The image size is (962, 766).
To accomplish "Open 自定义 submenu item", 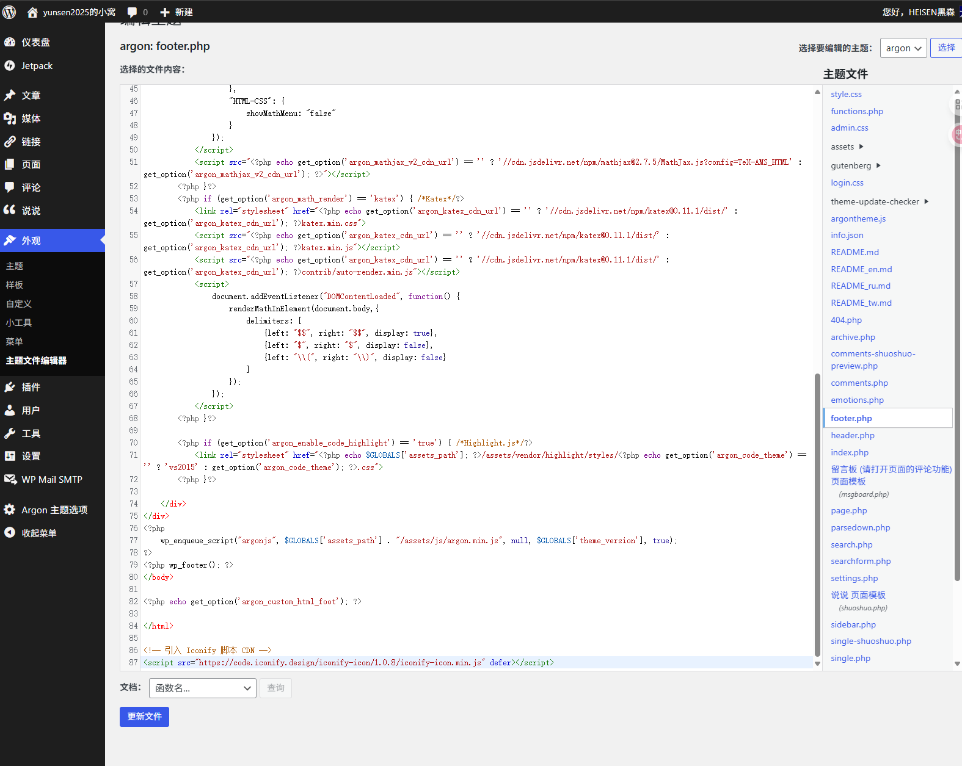I will (x=19, y=304).
